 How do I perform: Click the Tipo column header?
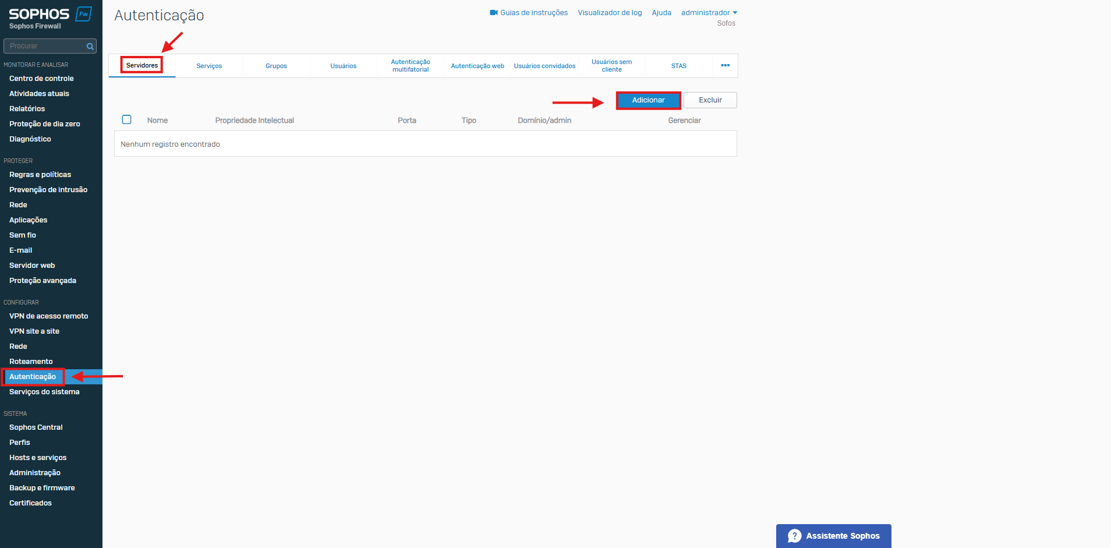coord(469,120)
